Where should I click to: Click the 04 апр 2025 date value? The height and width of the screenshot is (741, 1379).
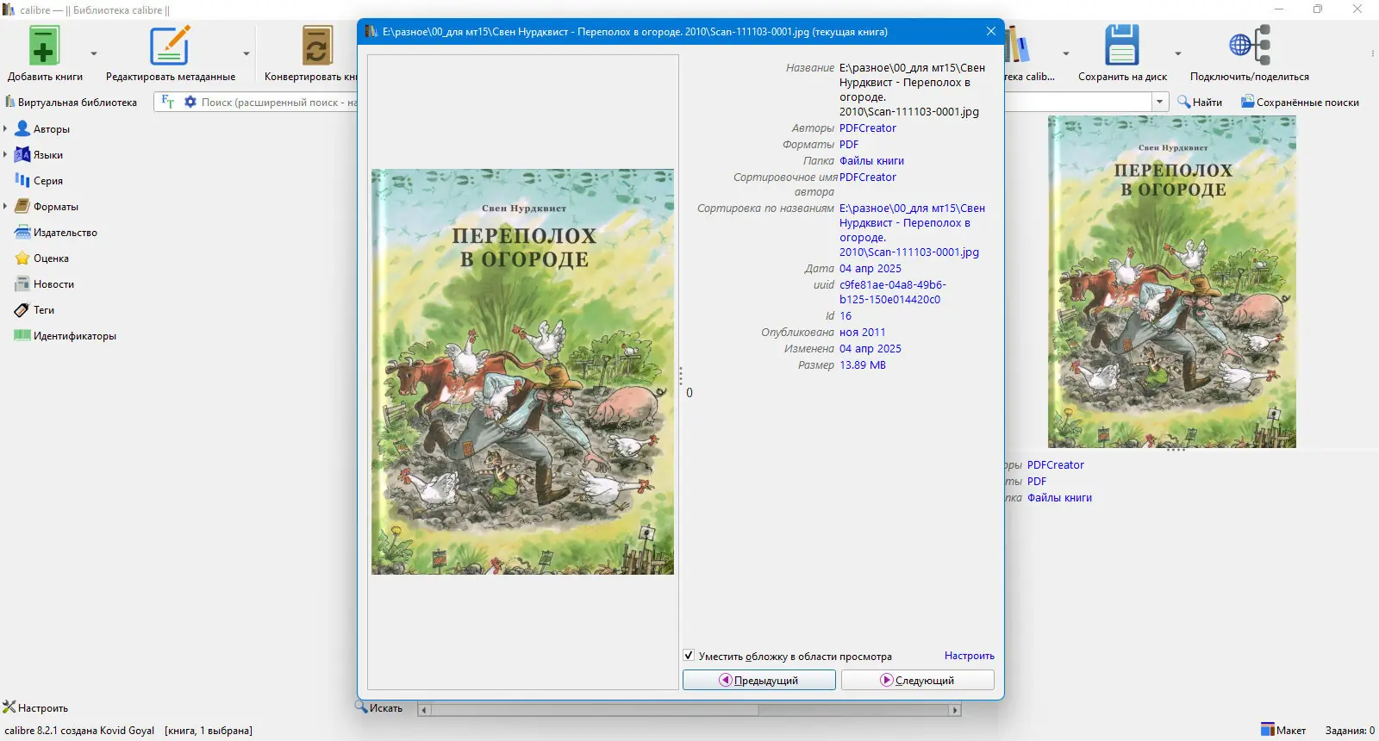coord(870,269)
